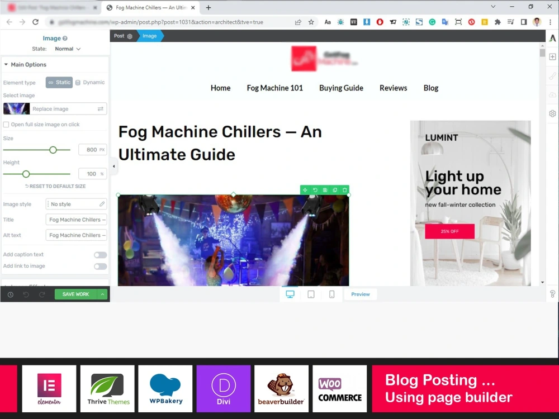Click the Preview button

pyautogui.click(x=361, y=294)
